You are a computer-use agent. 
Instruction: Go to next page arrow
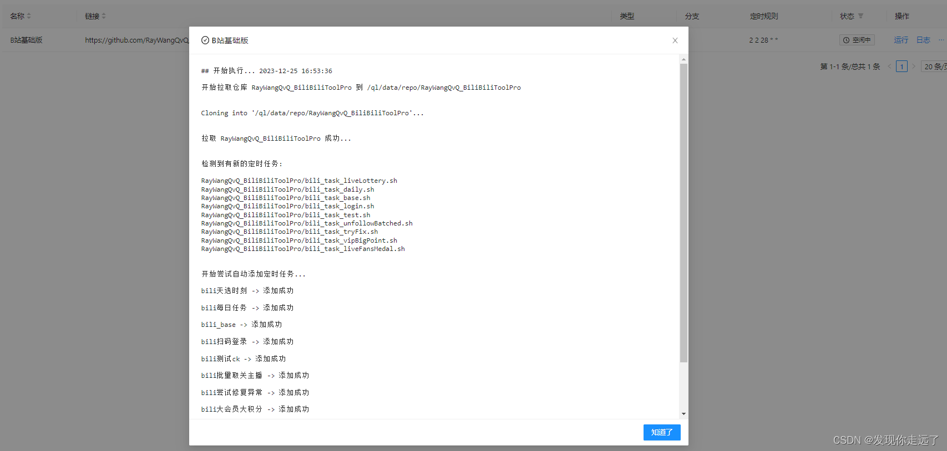(x=914, y=66)
